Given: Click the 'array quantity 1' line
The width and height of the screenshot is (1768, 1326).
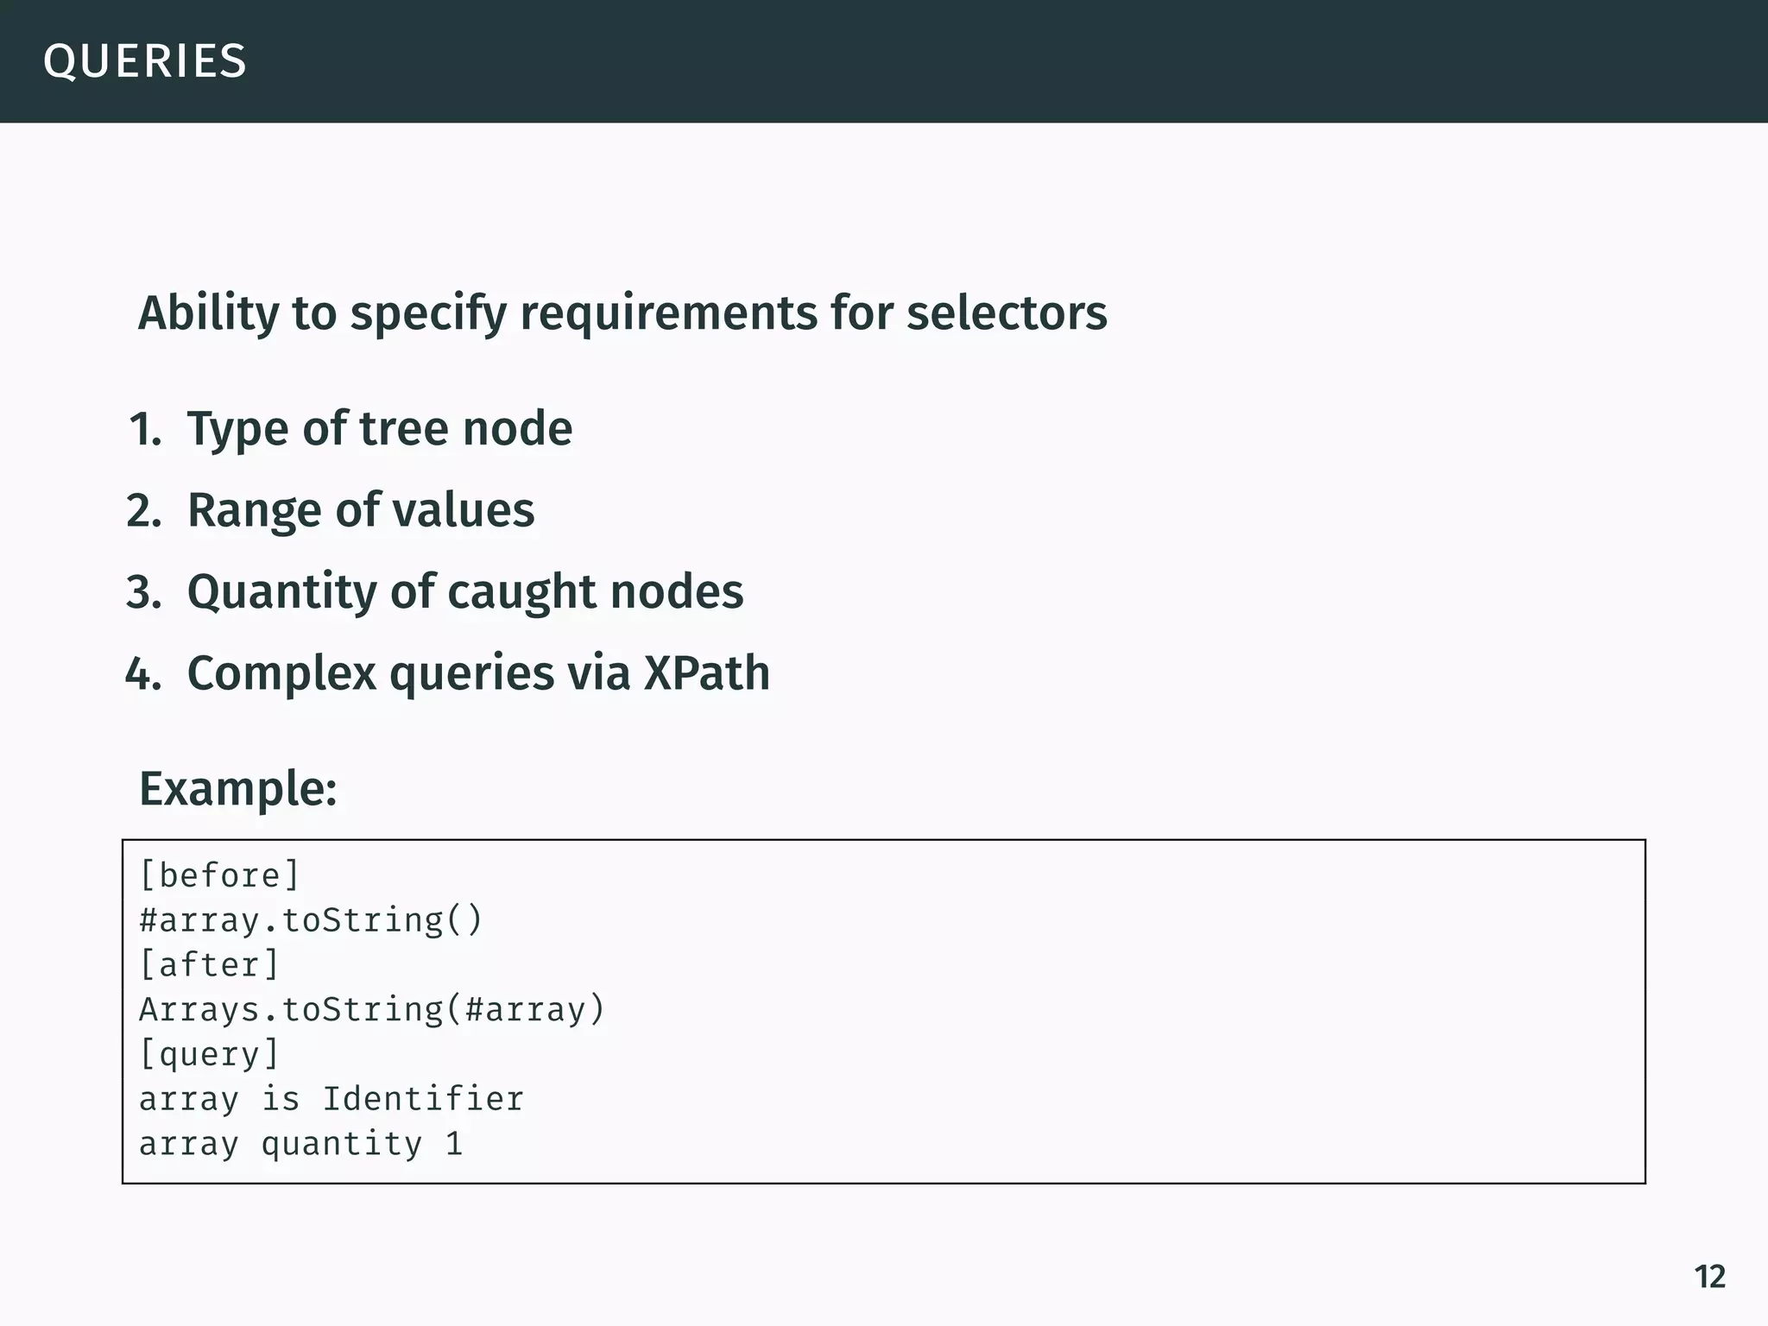Looking at the screenshot, I should [300, 1144].
